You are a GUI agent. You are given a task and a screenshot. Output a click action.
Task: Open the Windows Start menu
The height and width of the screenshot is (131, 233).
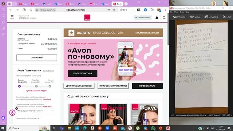pyautogui.click(x=3, y=128)
